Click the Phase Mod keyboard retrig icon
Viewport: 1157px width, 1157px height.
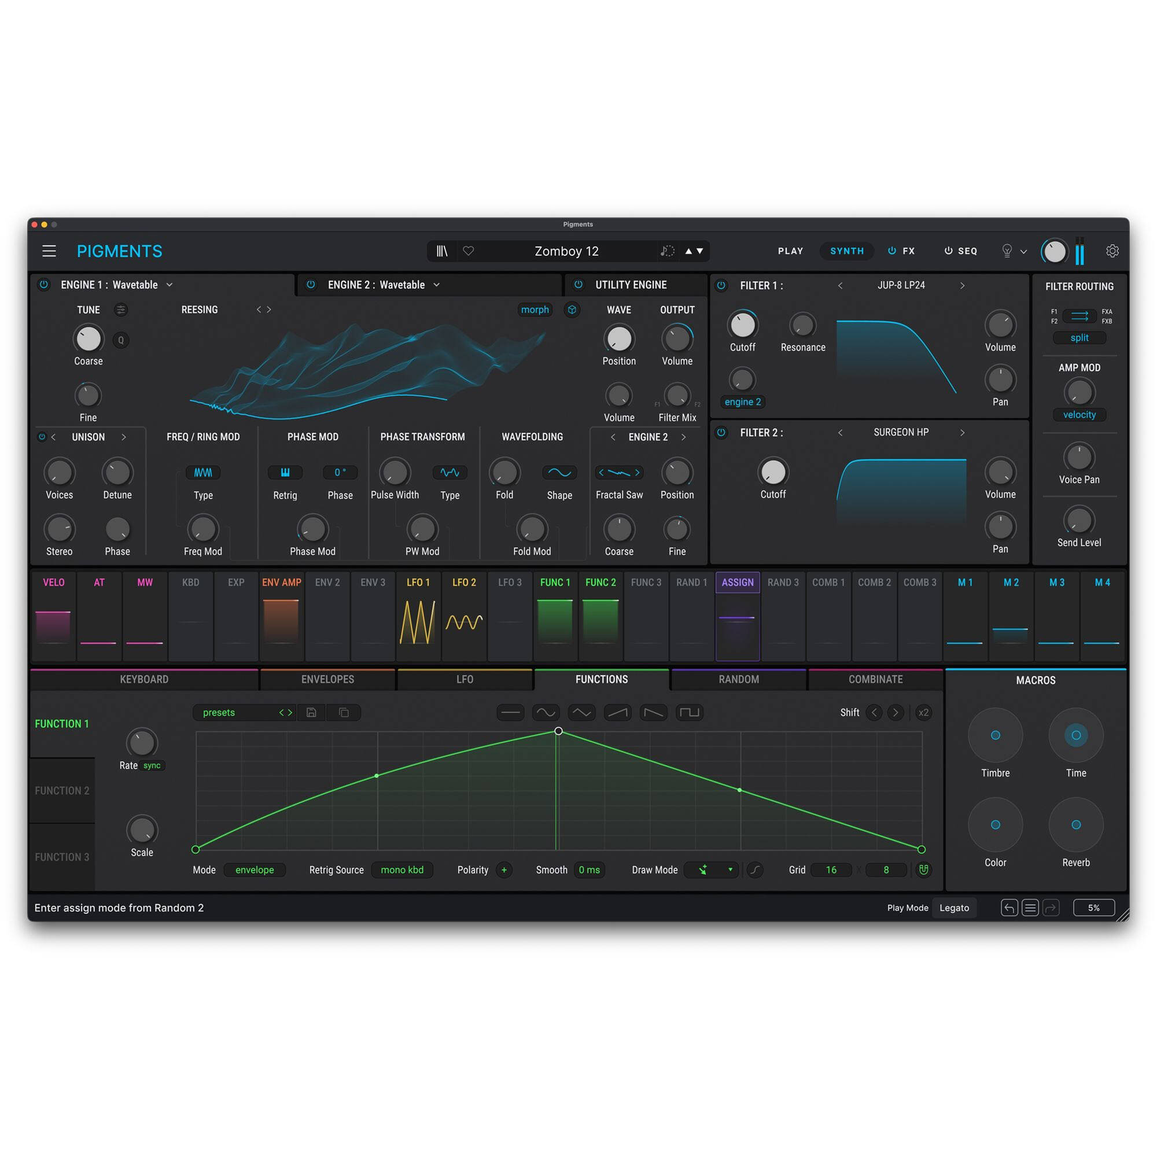pyautogui.click(x=285, y=473)
